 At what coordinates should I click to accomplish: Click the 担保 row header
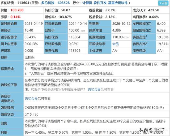[x=12, y=58]
